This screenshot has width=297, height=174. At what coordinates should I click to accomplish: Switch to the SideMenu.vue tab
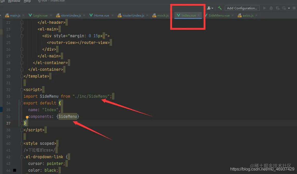point(219,16)
